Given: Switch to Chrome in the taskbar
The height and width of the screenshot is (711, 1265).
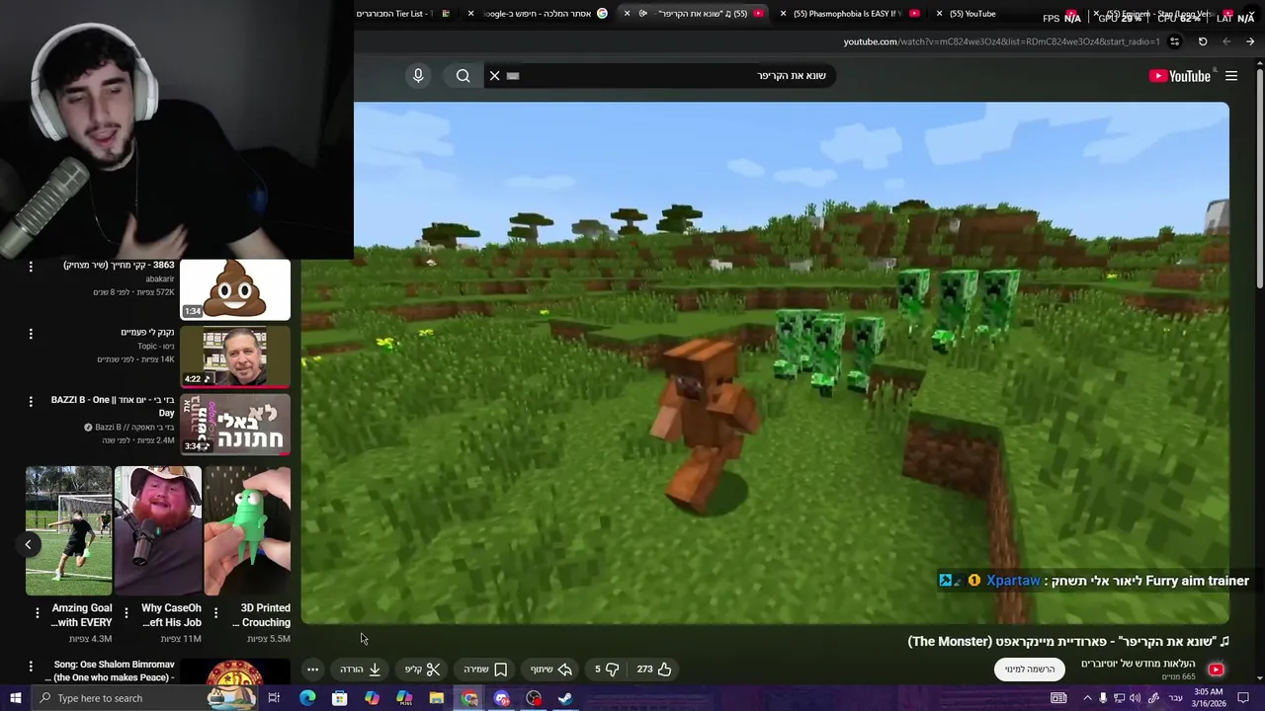Looking at the screenshot, I should click(469, 698).
